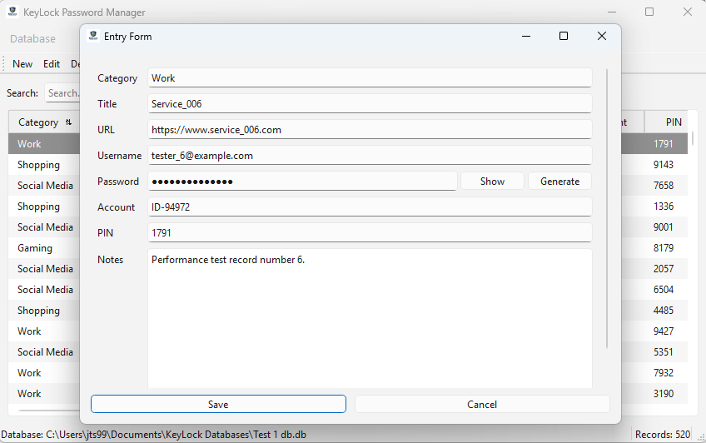
Task: Edit the Account field ID-94972
Action: coord(370,207)
